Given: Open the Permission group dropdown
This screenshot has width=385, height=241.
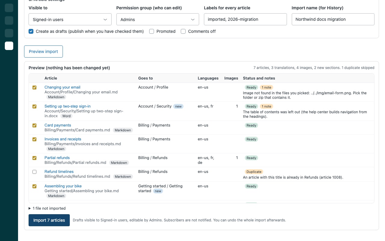Looking at the screenshot, I should (158, 19).
